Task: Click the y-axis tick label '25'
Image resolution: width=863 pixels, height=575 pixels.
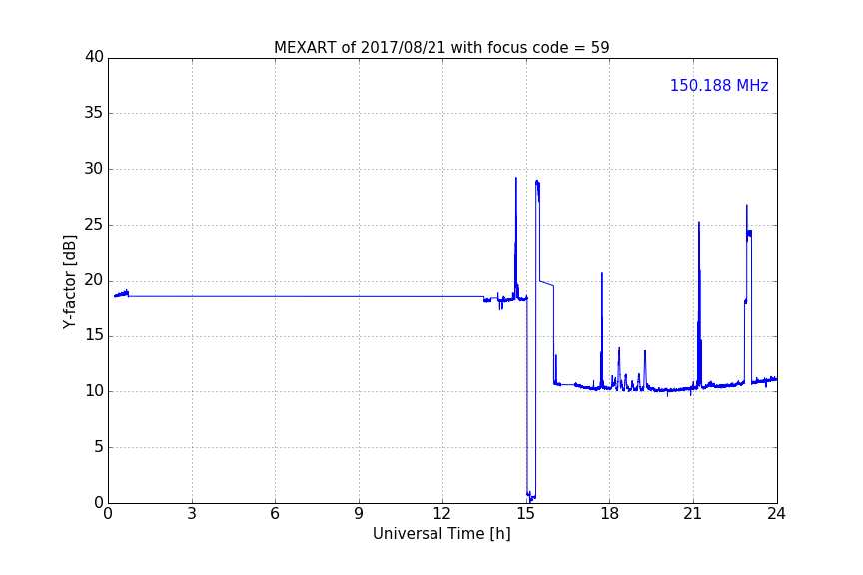Action: (x=94, y=225)
